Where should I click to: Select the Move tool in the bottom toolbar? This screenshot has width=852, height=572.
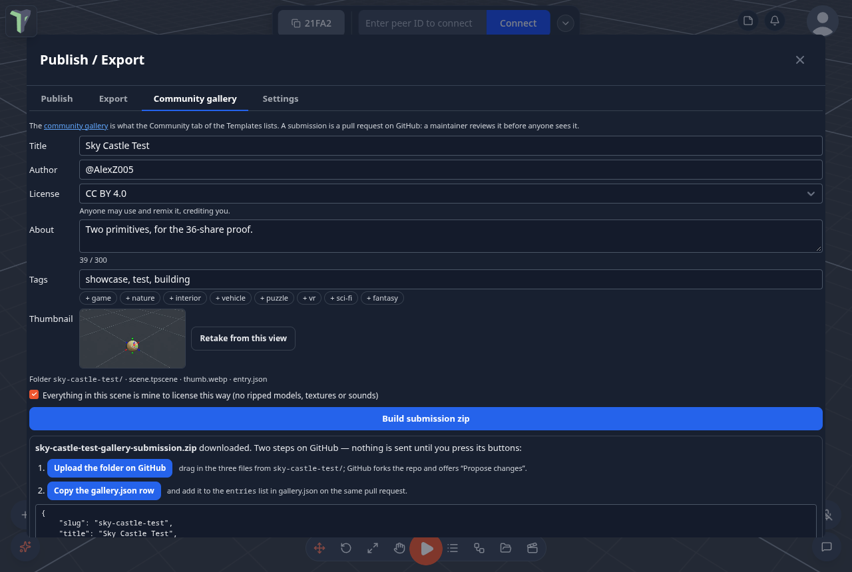tap(319, 548)
